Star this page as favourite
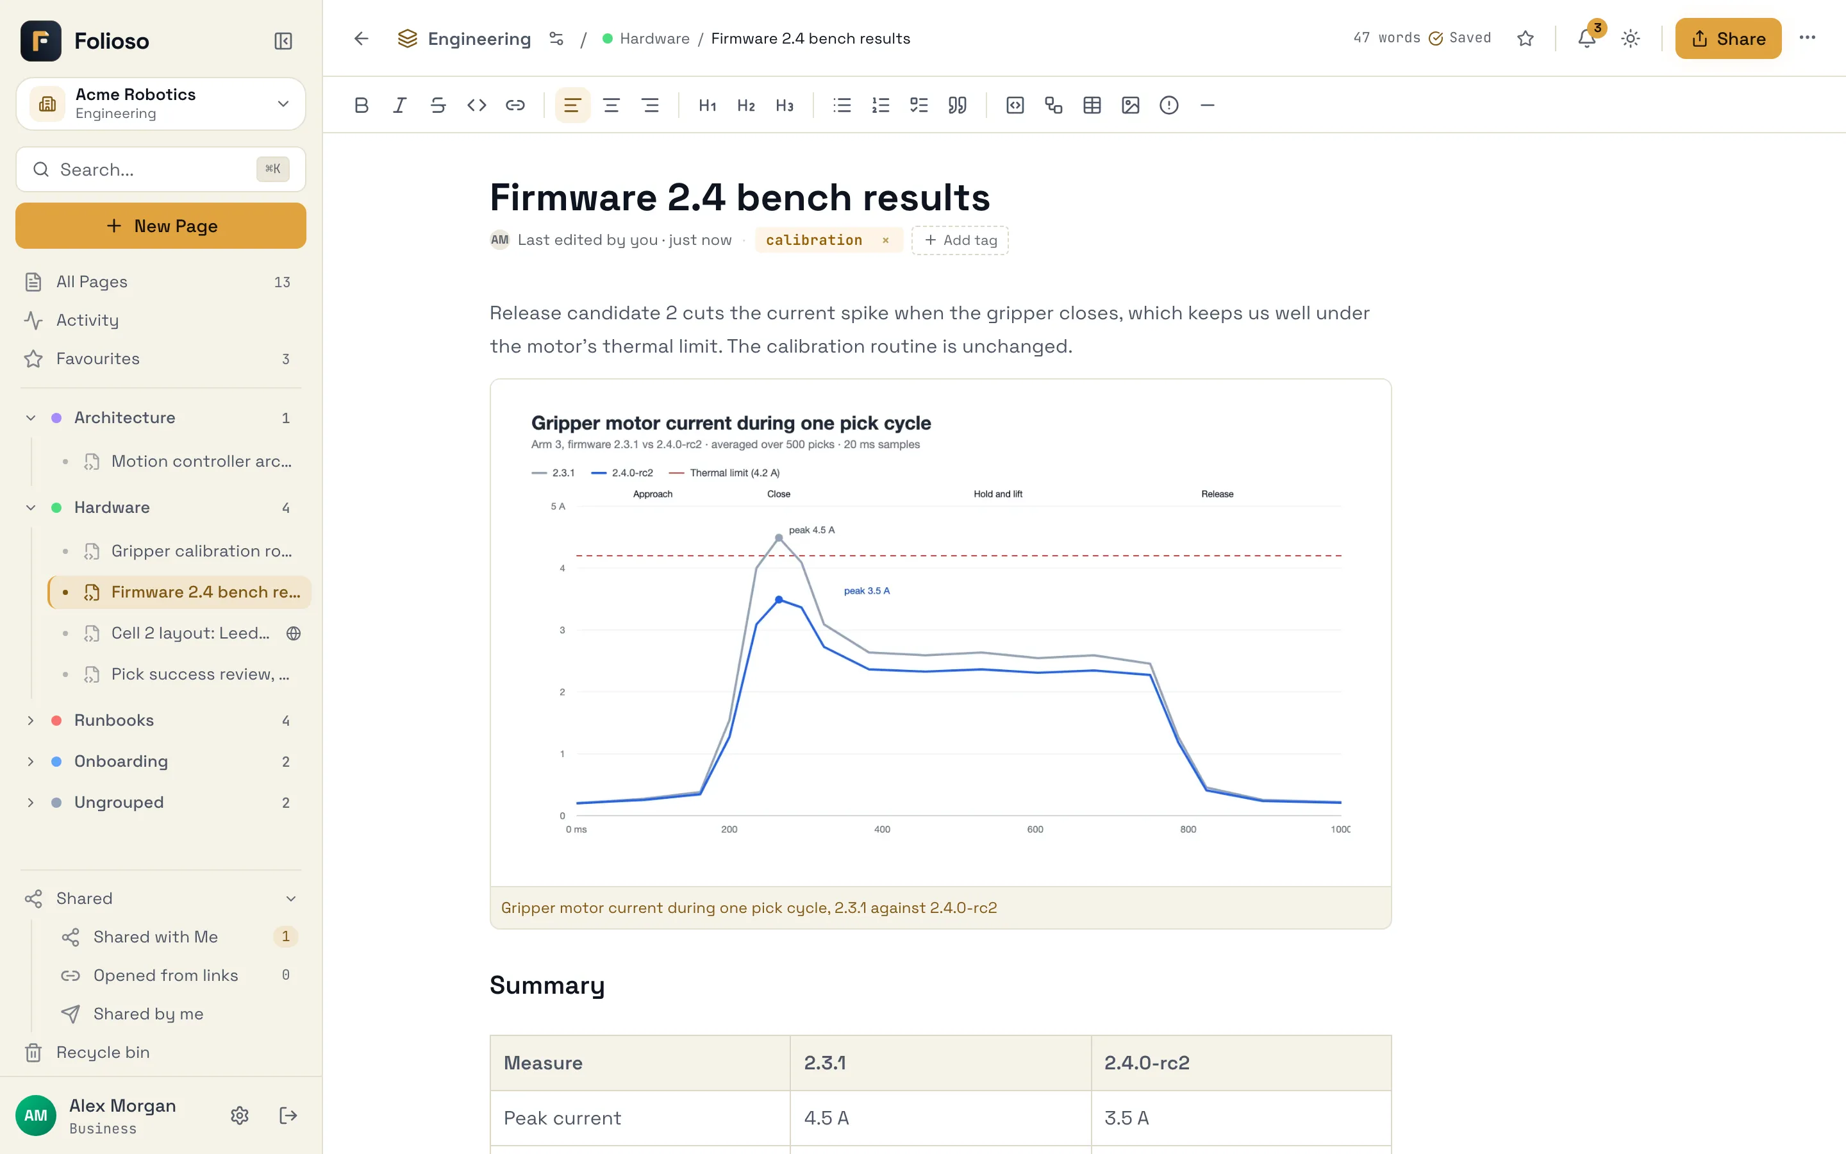 (x=1525, y=38)
